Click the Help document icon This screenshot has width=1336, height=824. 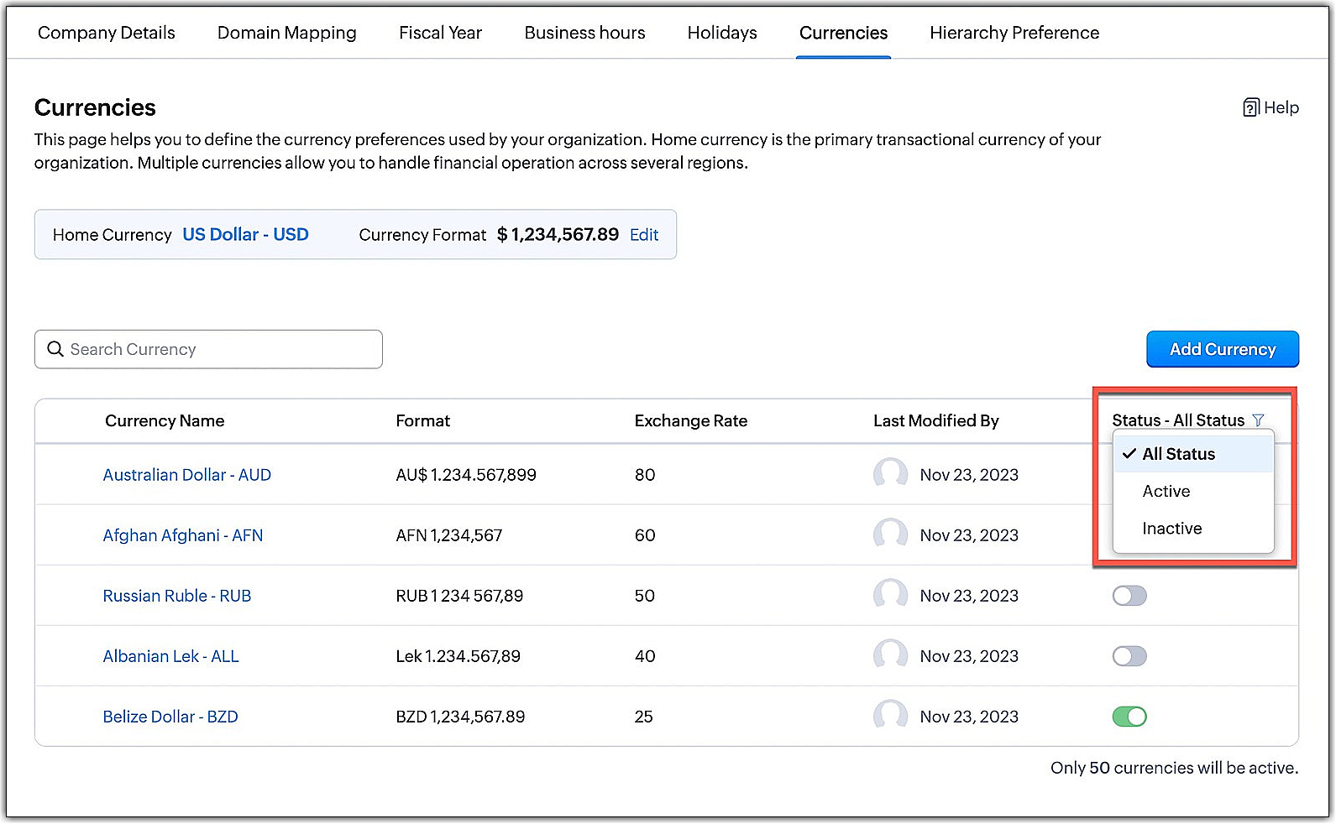pyautogui.click(x=1250, y=107)
